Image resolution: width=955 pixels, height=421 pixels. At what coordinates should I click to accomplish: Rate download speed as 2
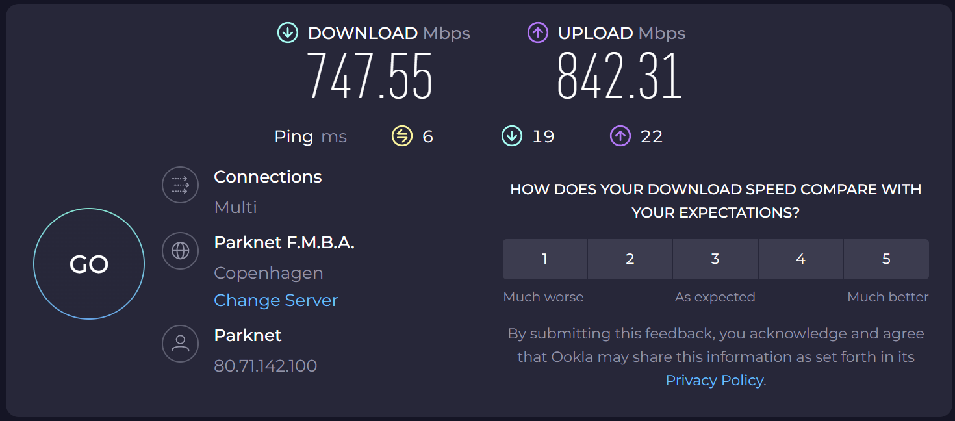click(630, 259)
